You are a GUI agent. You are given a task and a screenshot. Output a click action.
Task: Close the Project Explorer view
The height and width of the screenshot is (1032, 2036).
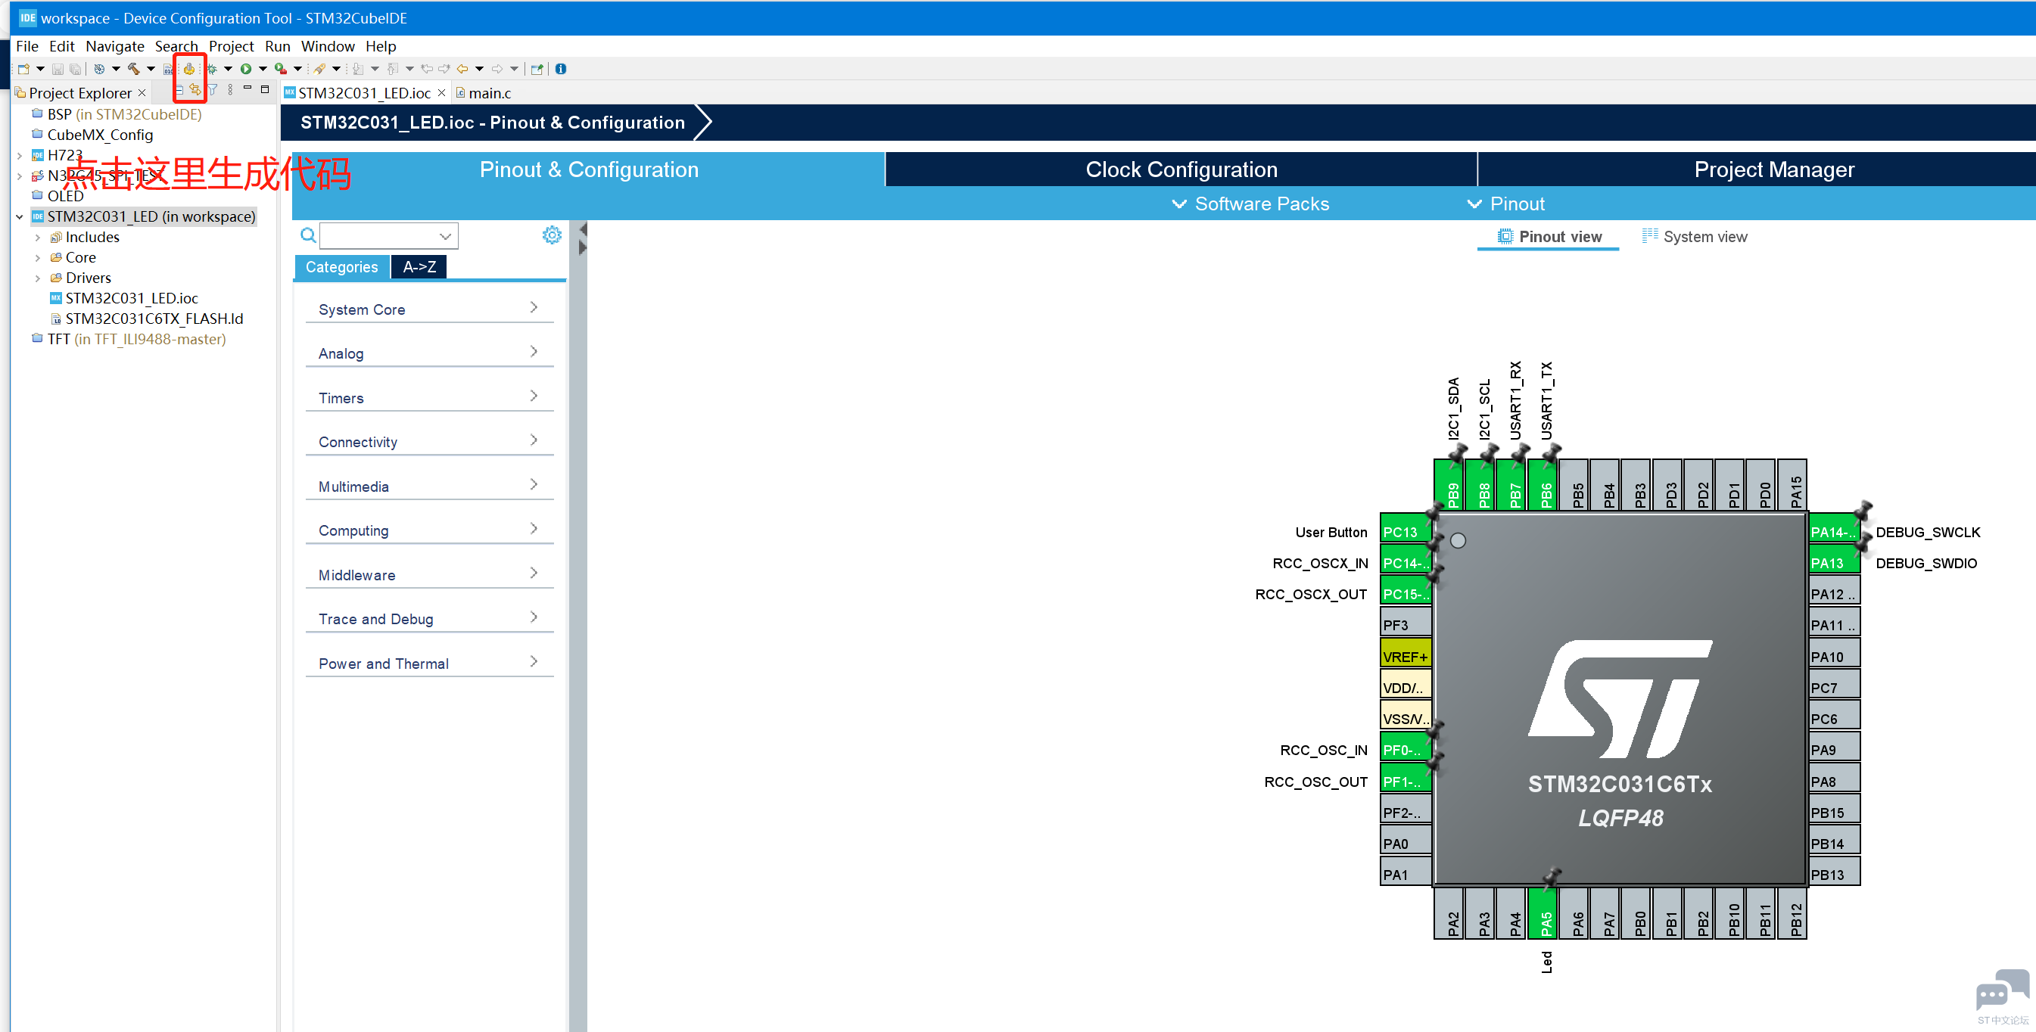click(142, 93)
